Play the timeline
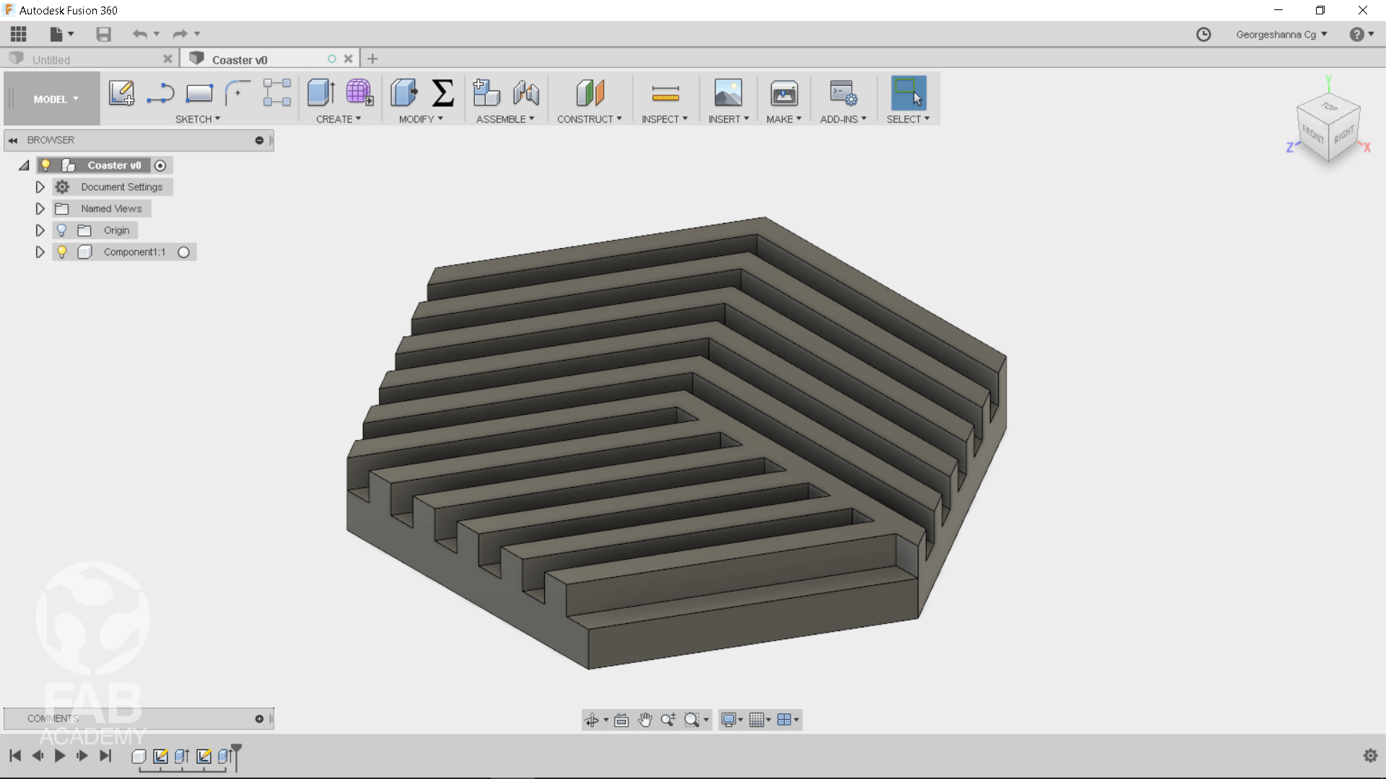Viewport: 1386px width, 779px height. click(60, 755)
